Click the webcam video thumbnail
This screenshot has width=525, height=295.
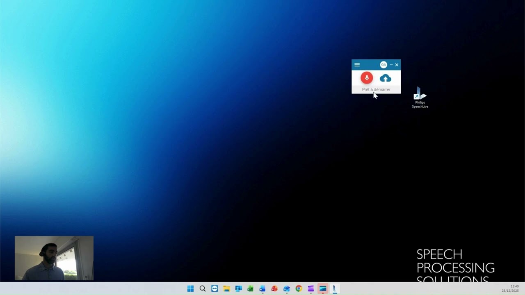click(x=54, y=258)
